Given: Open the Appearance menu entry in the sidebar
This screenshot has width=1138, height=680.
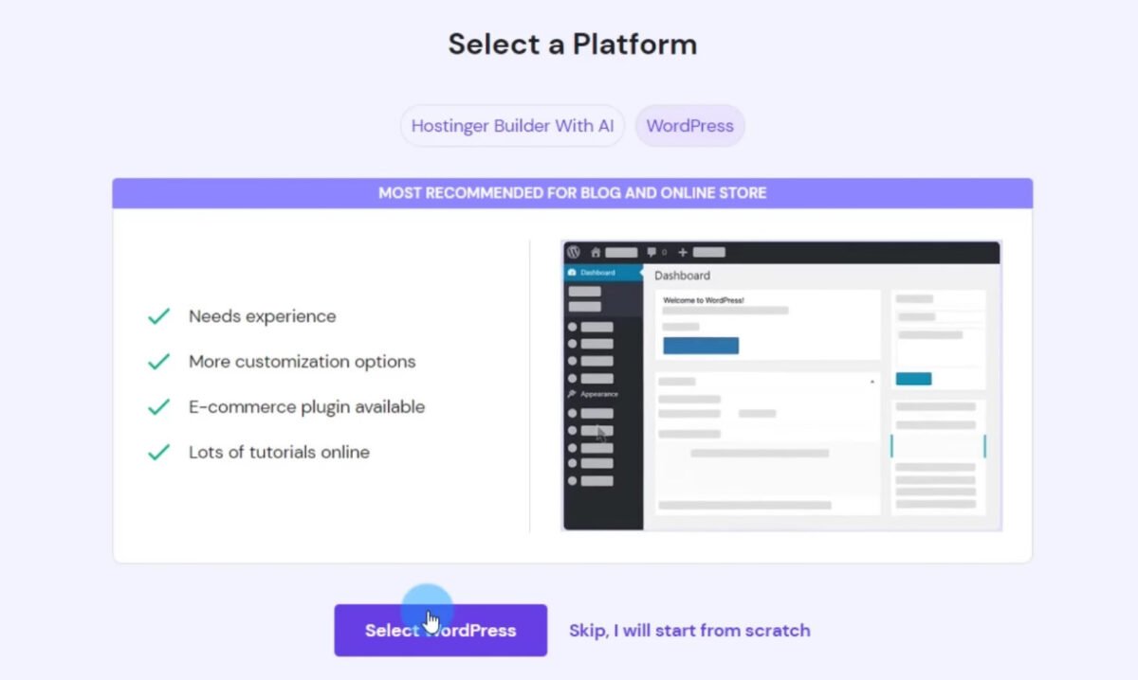Looking at the screenshot, I should 601,394.
